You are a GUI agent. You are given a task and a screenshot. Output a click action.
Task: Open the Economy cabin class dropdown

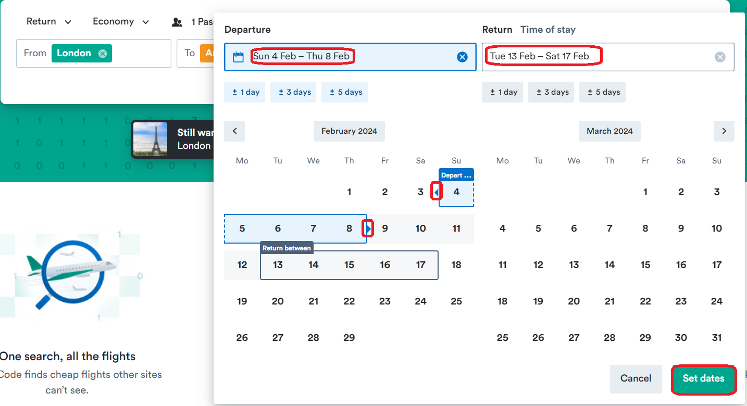(121, 22)
